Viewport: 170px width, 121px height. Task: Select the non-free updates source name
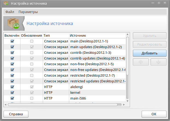pos(98,70)
